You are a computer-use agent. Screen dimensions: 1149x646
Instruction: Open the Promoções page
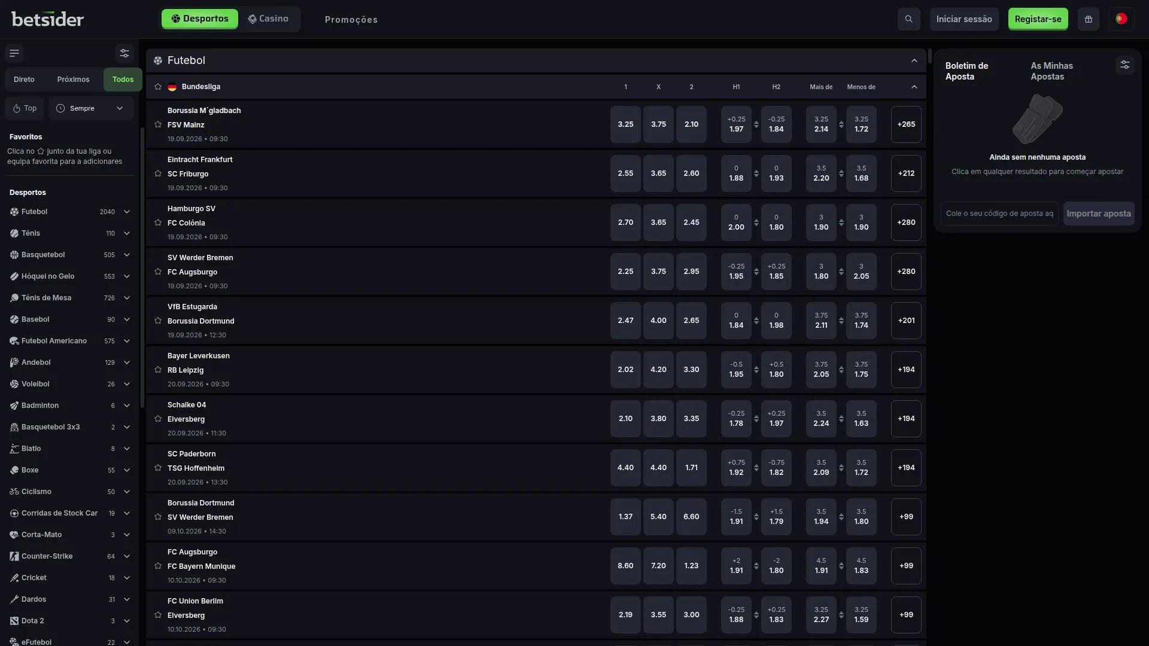351,20
